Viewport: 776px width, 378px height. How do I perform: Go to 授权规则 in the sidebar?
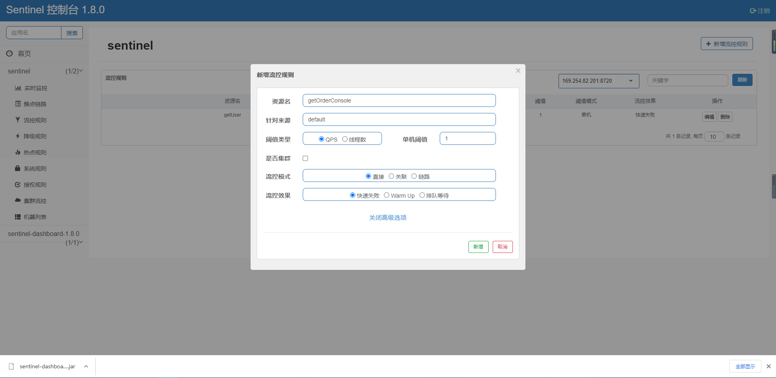(35, 185)
